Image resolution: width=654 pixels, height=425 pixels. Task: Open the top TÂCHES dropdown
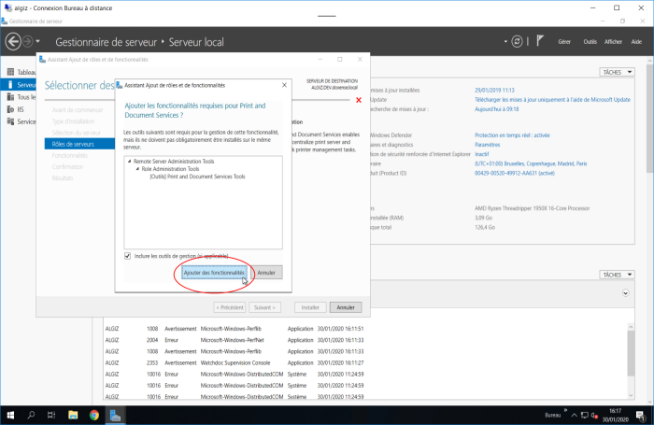pyautogui.click(x=613, y=72)
